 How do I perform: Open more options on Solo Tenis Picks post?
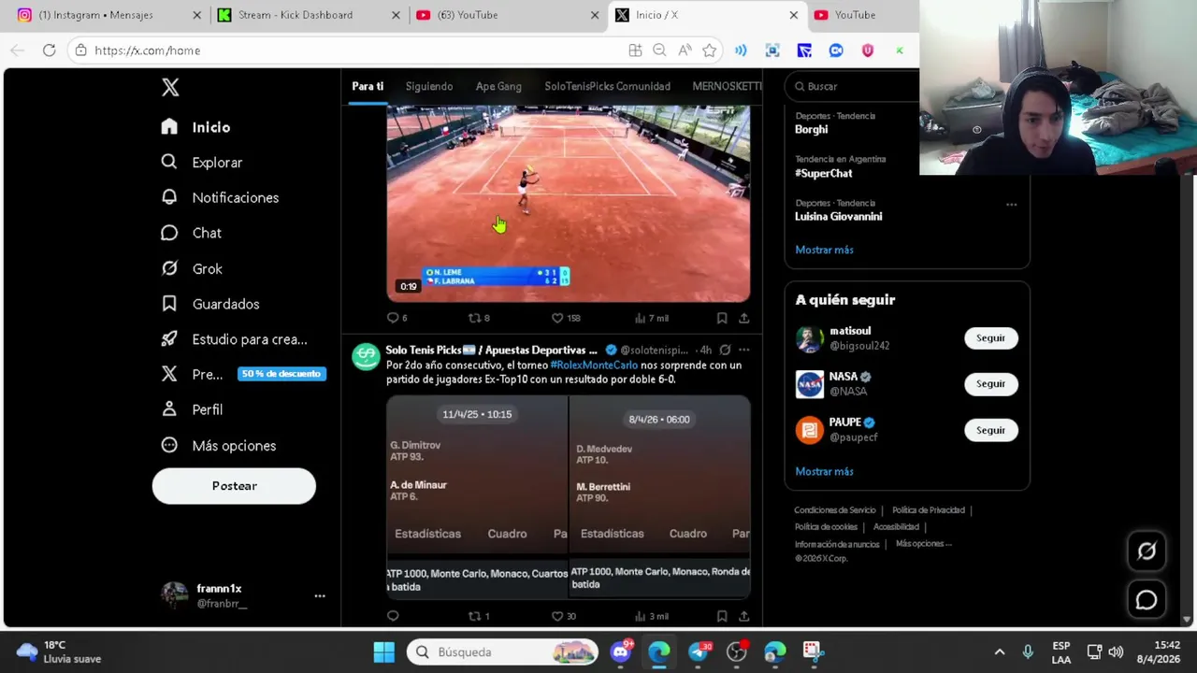743,350
